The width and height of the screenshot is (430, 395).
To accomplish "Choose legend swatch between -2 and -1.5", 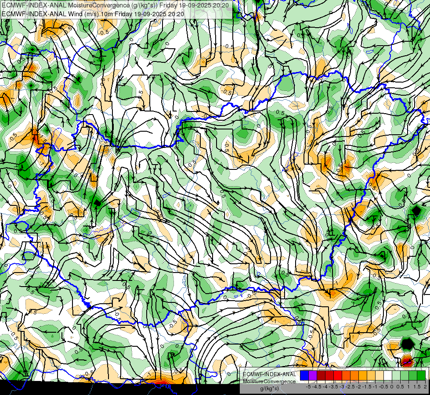I will (363, 376).
